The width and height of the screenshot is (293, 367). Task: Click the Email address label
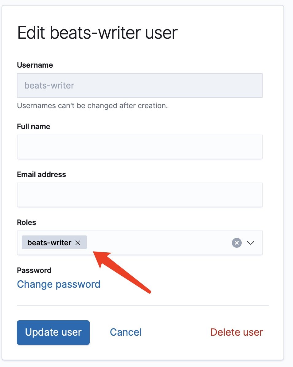pos(41,175)
